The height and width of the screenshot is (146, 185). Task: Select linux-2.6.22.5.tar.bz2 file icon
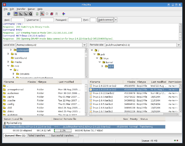(91, 86)
